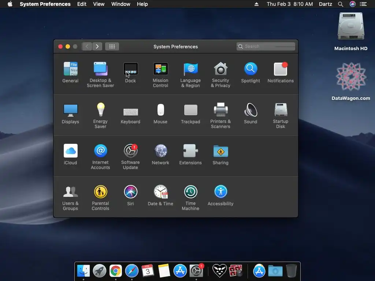Open Spotlight search from menu bar
375x281 pixels.
point(341,4)
